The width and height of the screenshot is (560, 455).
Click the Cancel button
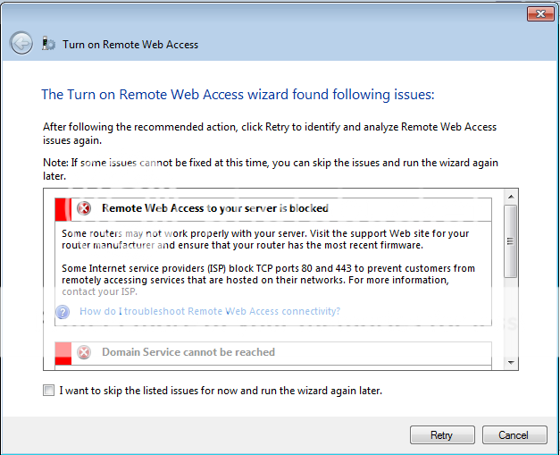coord(514,434)
